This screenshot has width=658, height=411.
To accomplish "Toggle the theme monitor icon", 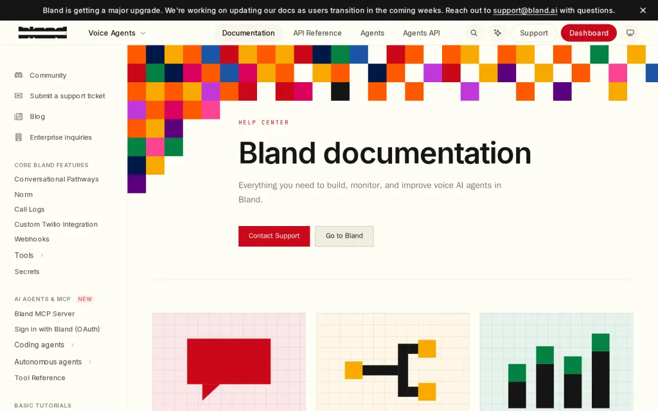I will tap(630, 33).
